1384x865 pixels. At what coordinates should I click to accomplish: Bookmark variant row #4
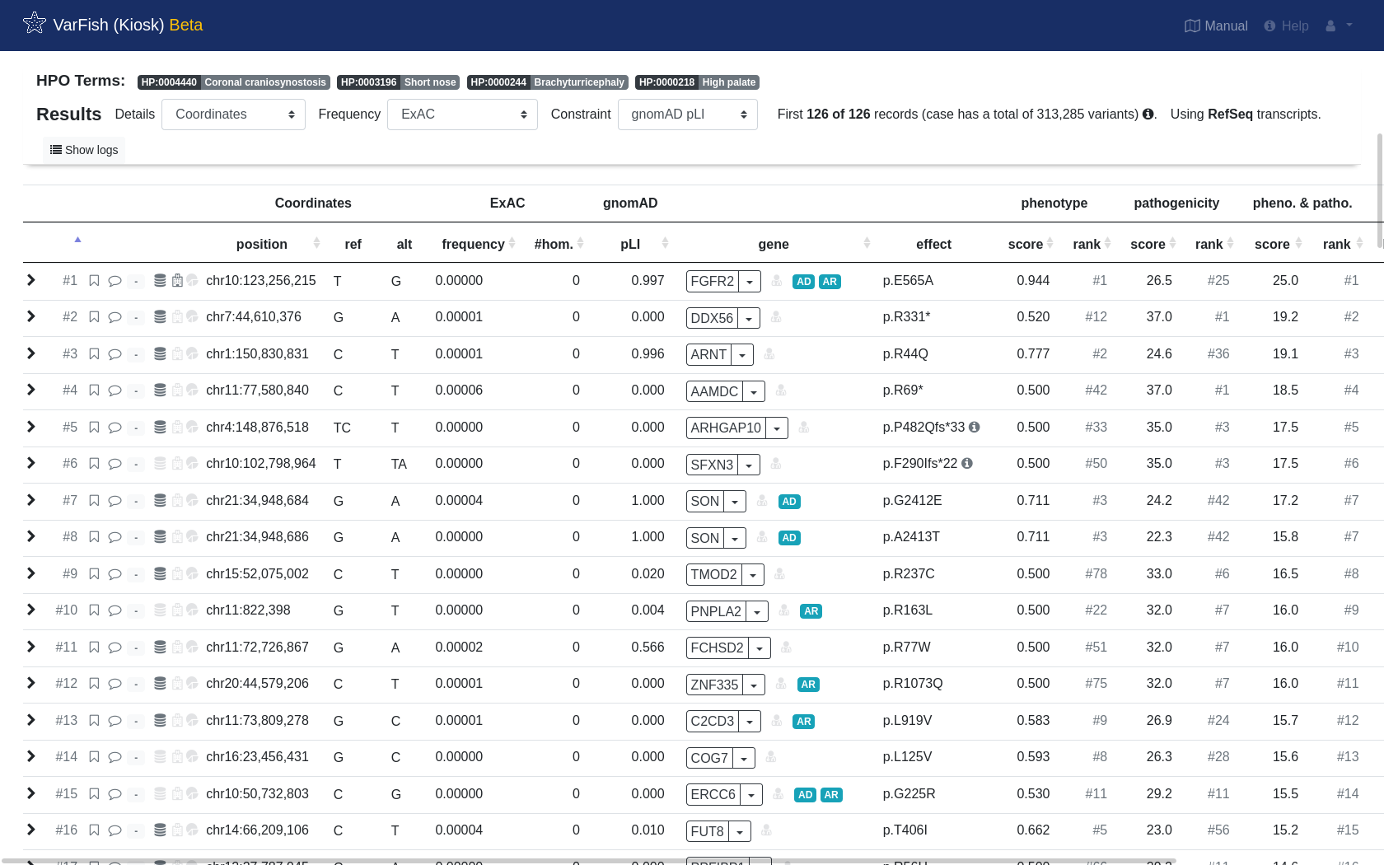[94, 390]
